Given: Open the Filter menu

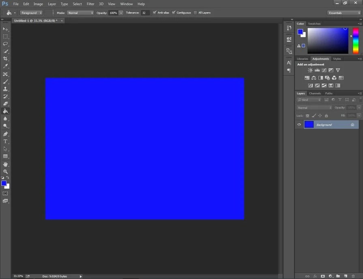Looking at the screenshot, I should 90,4.
